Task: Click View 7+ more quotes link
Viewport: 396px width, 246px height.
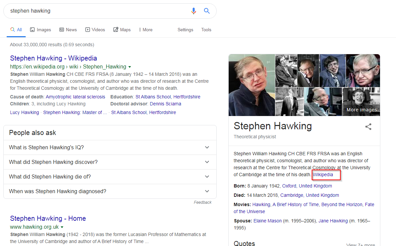Action: (361, 244)
